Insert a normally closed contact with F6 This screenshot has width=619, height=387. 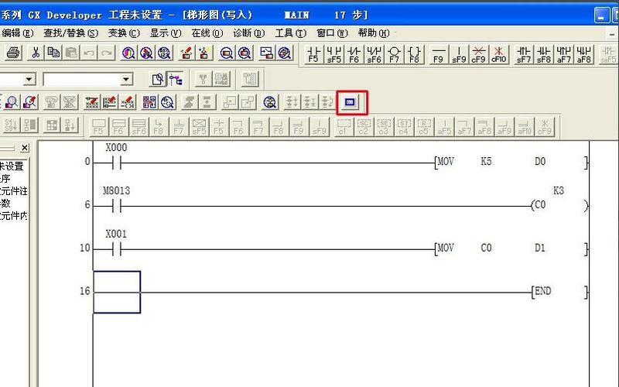coord(354,53)
